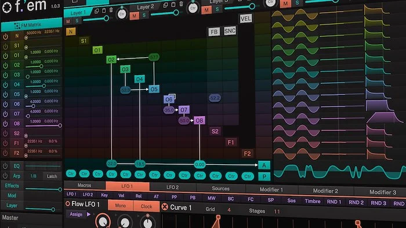
Task: Delete Layer 1 using its trash icon
Action: click(x=111, y=10)
